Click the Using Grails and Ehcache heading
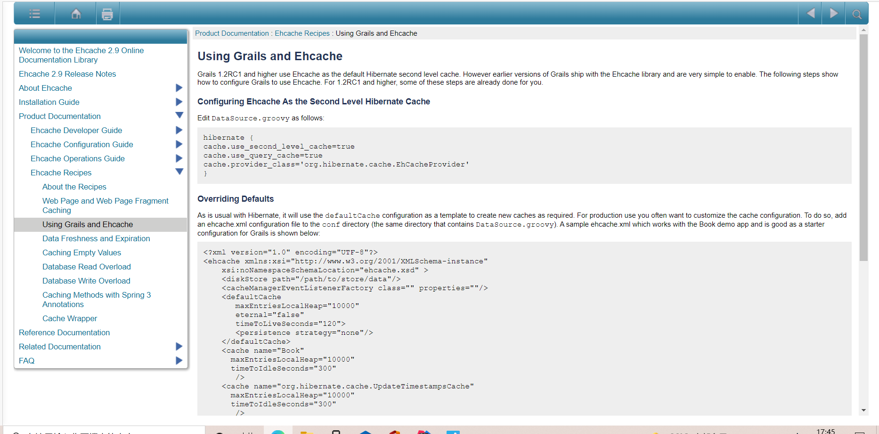Image resolution: width=879 pixels, height=434 pixels. coord(270,56)
